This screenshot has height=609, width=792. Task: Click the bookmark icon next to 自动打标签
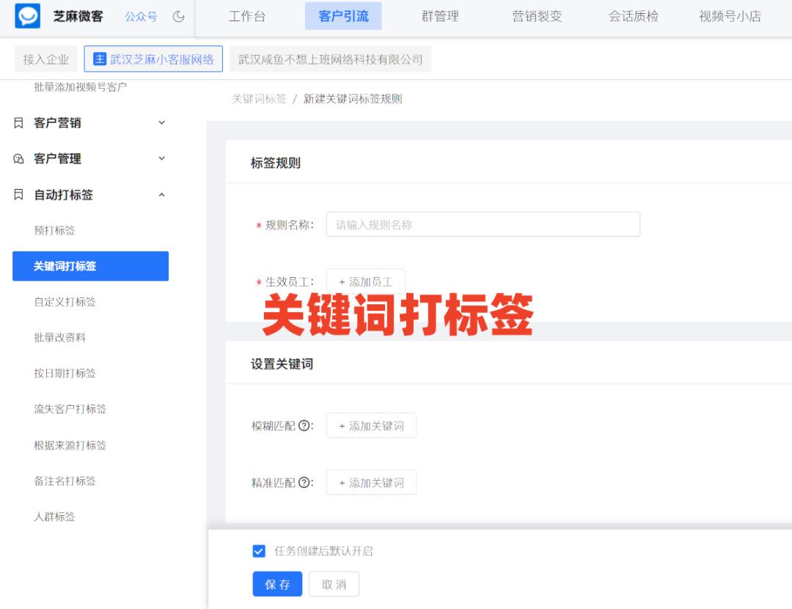(19, 194)
